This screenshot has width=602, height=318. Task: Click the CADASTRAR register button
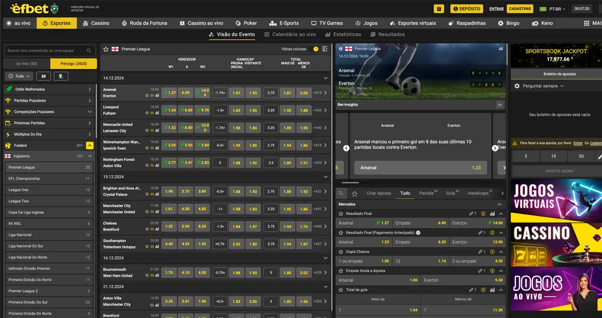click(520, 9)
